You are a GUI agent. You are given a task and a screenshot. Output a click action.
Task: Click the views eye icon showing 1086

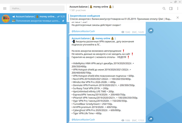(x=123, y=120)
